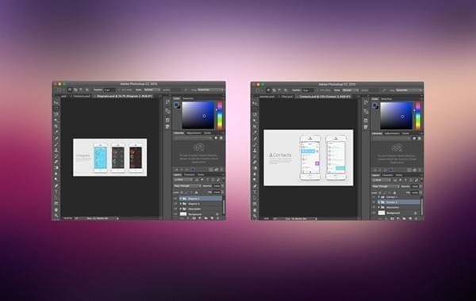Open Pass Through blend mode dropdown in Contacts window

point(386,186)
